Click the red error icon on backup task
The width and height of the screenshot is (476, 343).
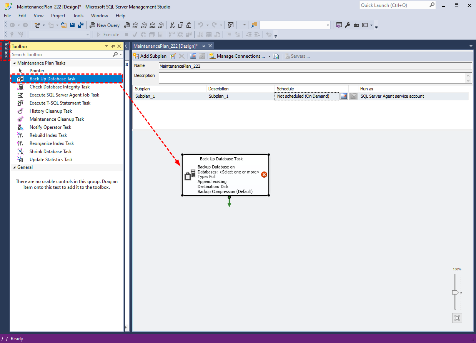pos(264,175)
